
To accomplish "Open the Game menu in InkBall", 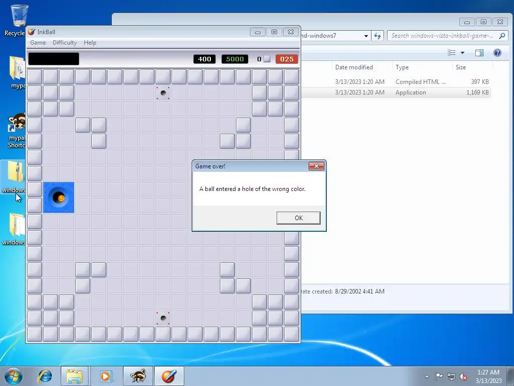I will tap(38, 43).
